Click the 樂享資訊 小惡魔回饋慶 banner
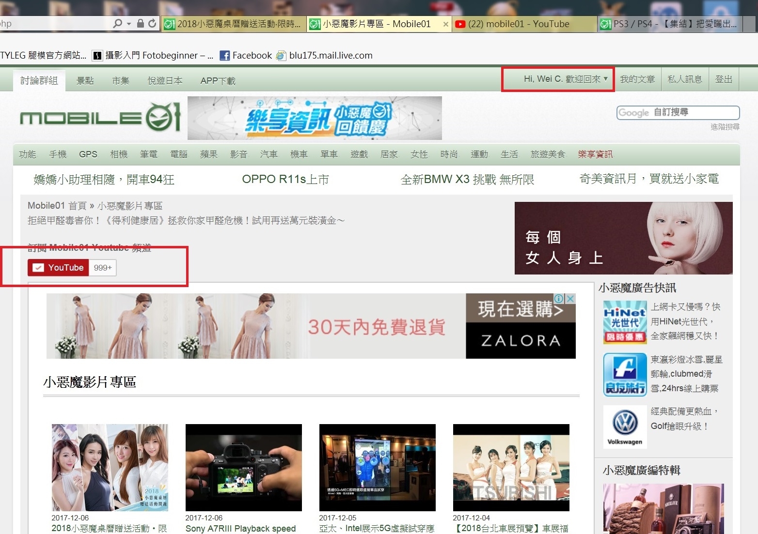The width and height of the screenshot is (758, 534). (315, 118)
